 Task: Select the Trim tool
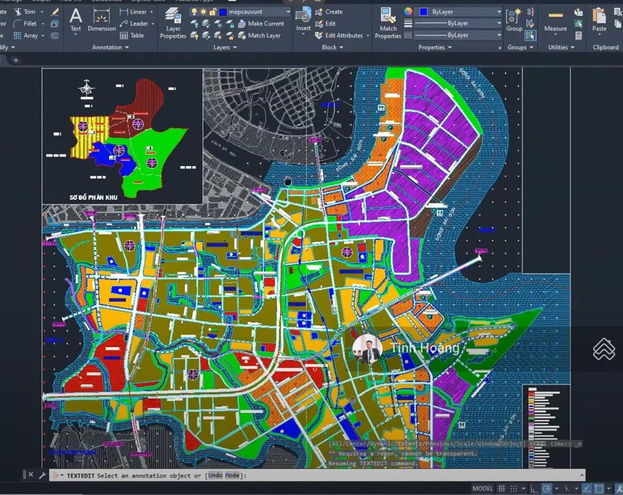(26, 12)
